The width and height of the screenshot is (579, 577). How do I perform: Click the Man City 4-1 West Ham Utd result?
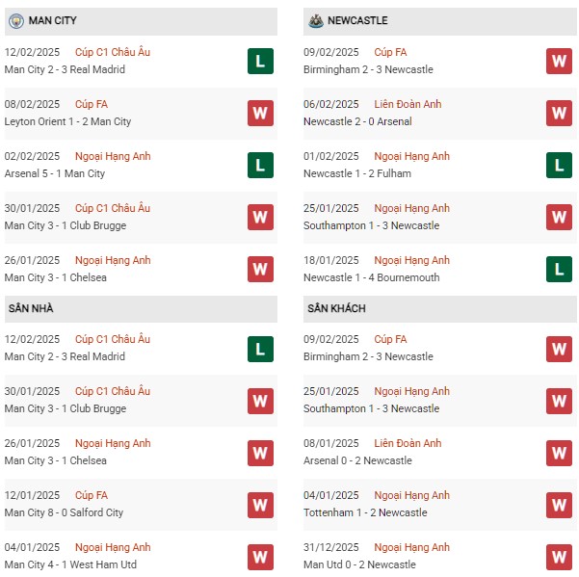point(70,564)
